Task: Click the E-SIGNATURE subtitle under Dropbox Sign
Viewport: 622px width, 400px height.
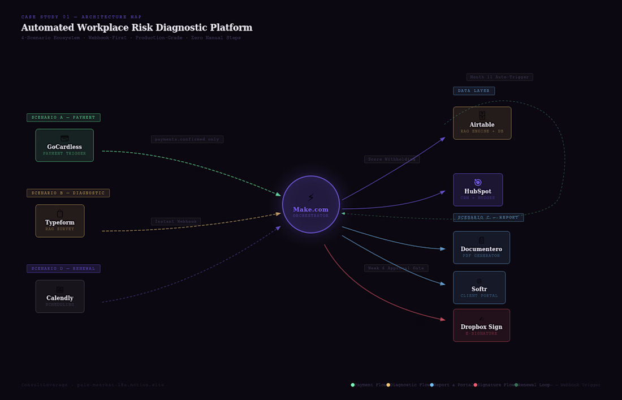Action: click(x=481, y=334)
